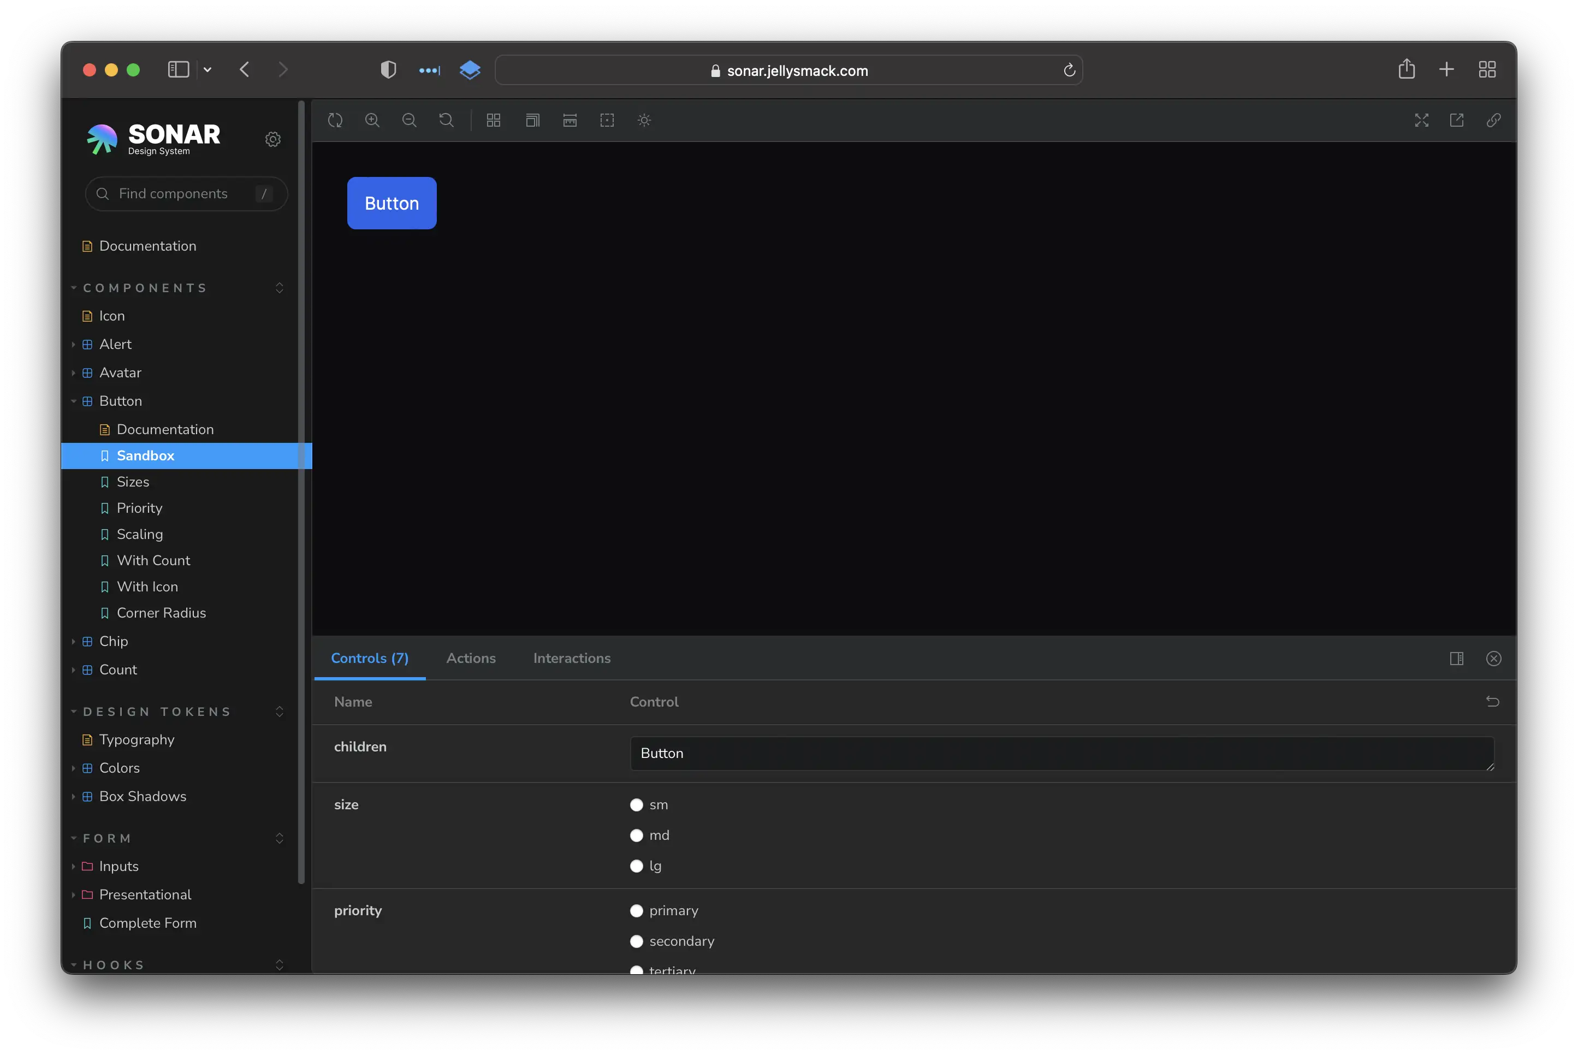Click the SONAR Design System logo
This screenshot has height=1055, width=1578.
coord(153,139)
